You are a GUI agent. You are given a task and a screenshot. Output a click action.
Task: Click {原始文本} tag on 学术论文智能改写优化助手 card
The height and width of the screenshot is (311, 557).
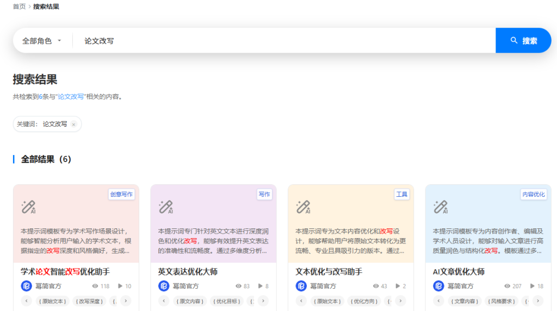[53, 301]
